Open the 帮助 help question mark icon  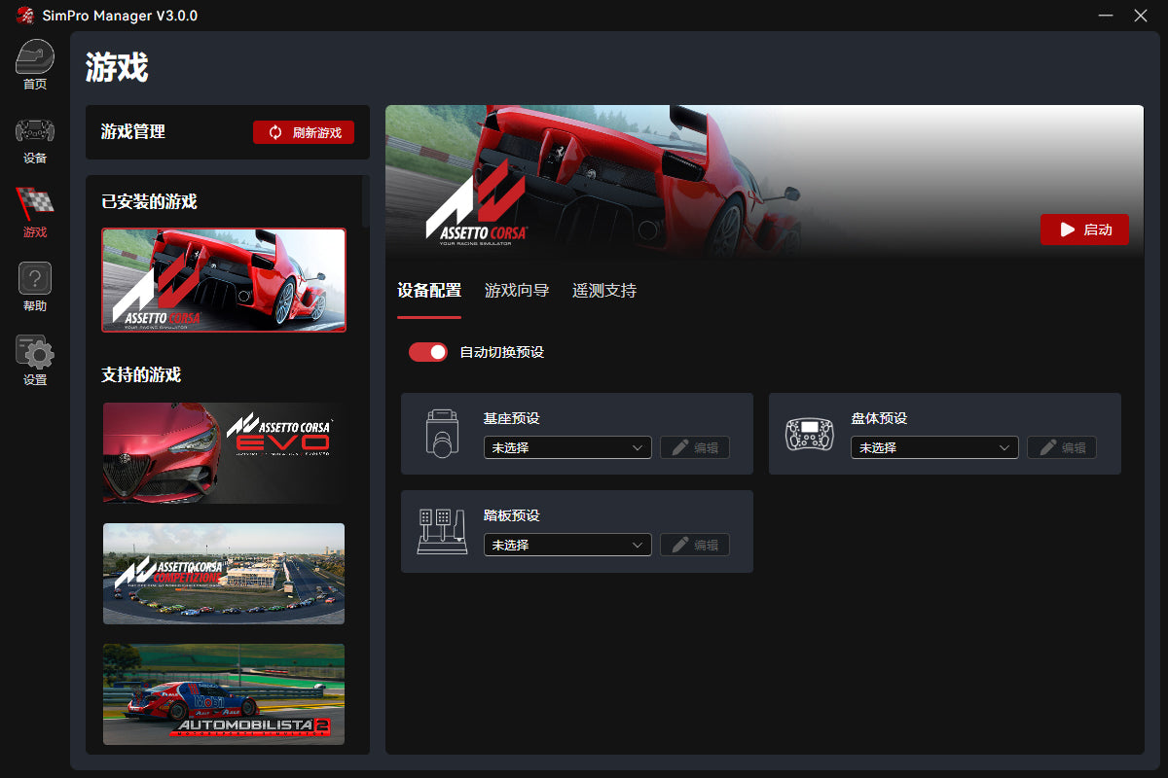pyautogui.click(x=35, y=281)
